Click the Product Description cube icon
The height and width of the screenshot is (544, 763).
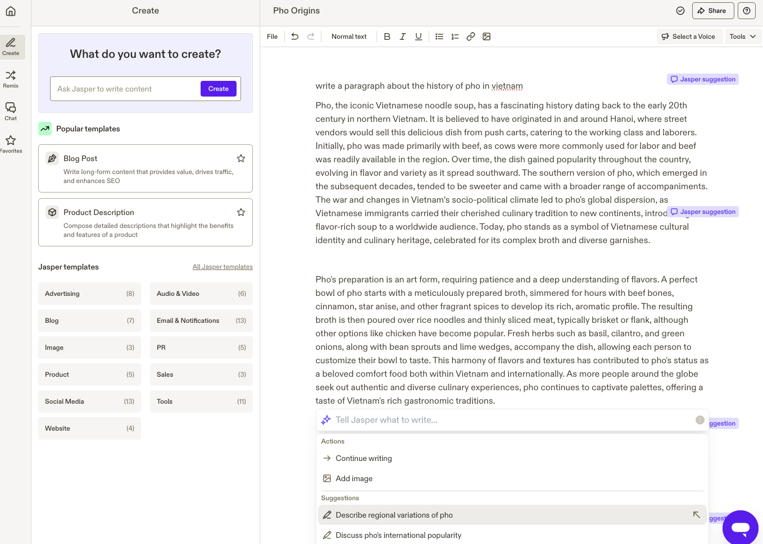52,212
